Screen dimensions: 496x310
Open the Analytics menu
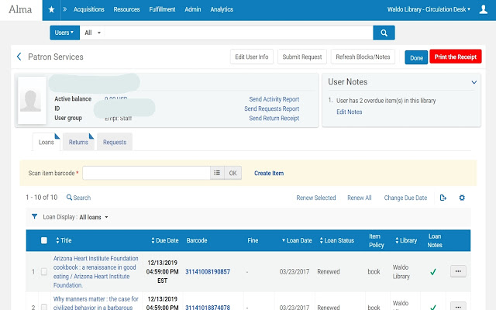coord(222,9)
